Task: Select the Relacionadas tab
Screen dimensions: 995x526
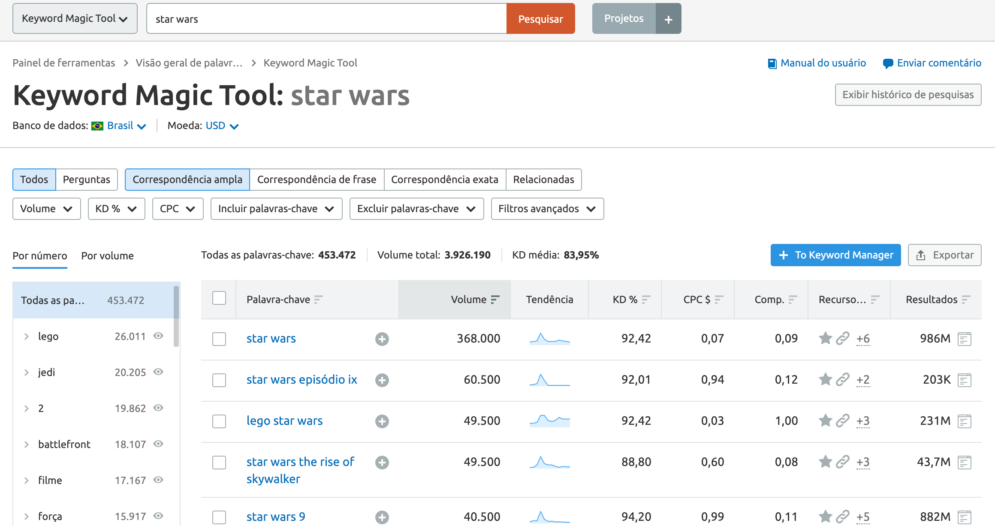Action: (544, 180)
